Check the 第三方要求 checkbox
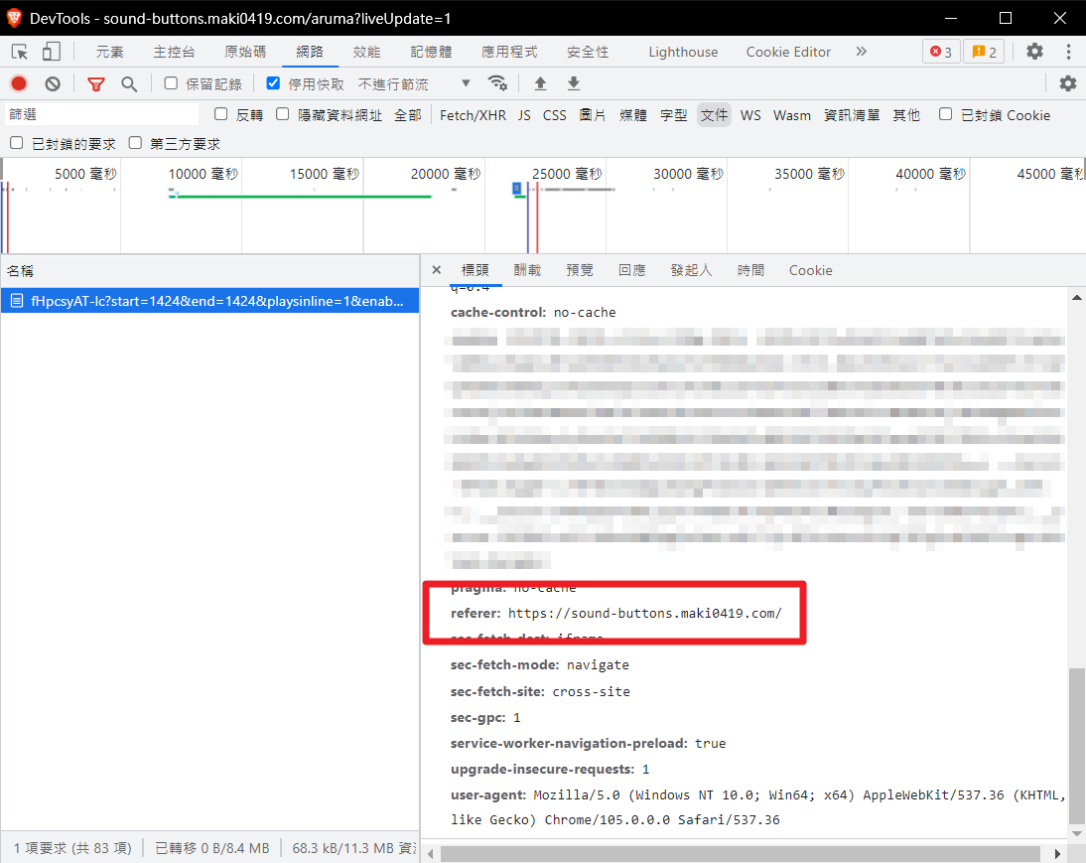The height and width of the screenshot is (863, 1086). click(136, 143)
